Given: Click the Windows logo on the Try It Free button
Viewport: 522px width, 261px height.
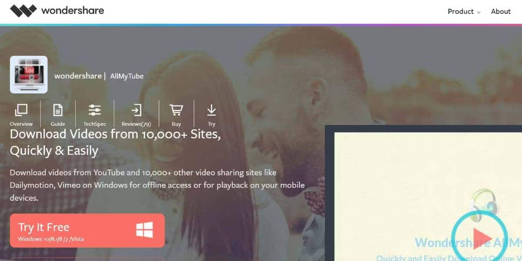Looking at the screenshot, I should [x=144, y=230].
